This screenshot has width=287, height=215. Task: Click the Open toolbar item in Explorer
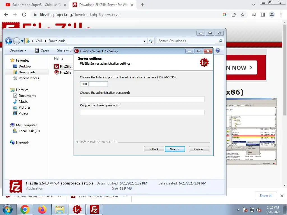pos(42,50)
